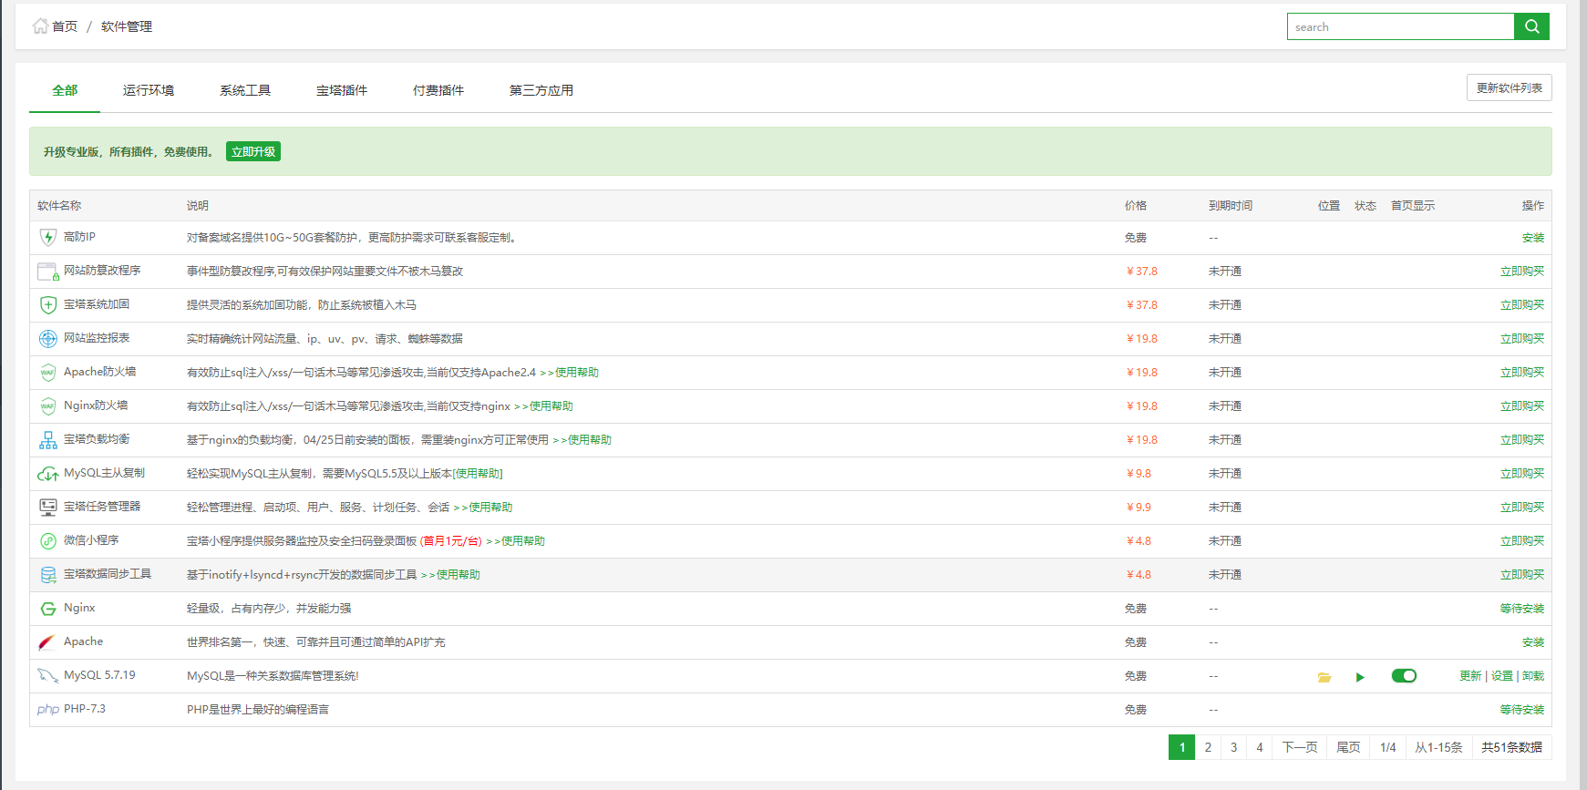1587x790 pixels.
Task: Buy Apache防火墙 via 立即购买
Action: [1522, 373]
